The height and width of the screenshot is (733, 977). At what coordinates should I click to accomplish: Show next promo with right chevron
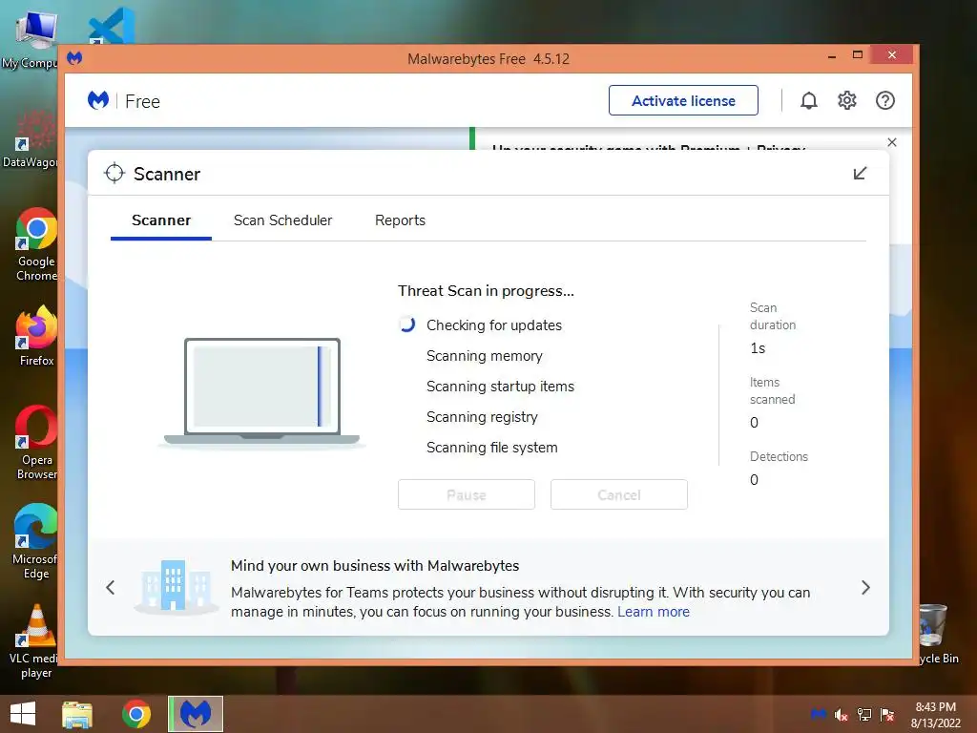click(x=865, y=588)
